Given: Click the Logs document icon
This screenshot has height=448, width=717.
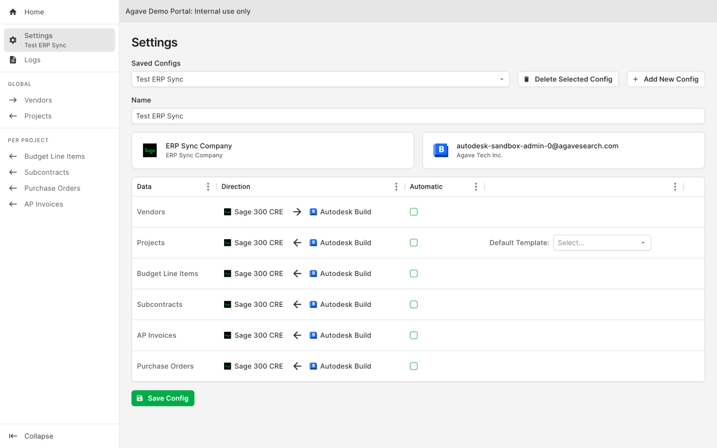Looking at the screenshot, I should click(x=13, y=60).
